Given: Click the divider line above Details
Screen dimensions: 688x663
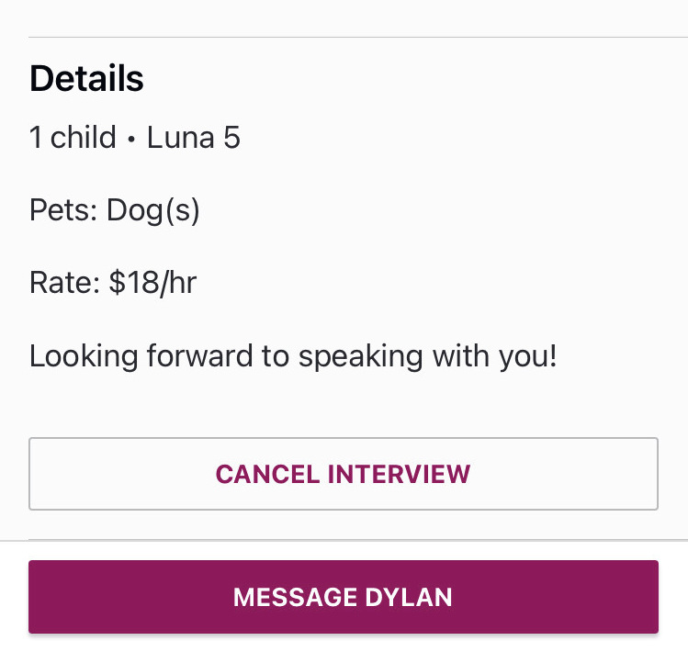Looking at the screenshot, I should (x=358, y=38).
